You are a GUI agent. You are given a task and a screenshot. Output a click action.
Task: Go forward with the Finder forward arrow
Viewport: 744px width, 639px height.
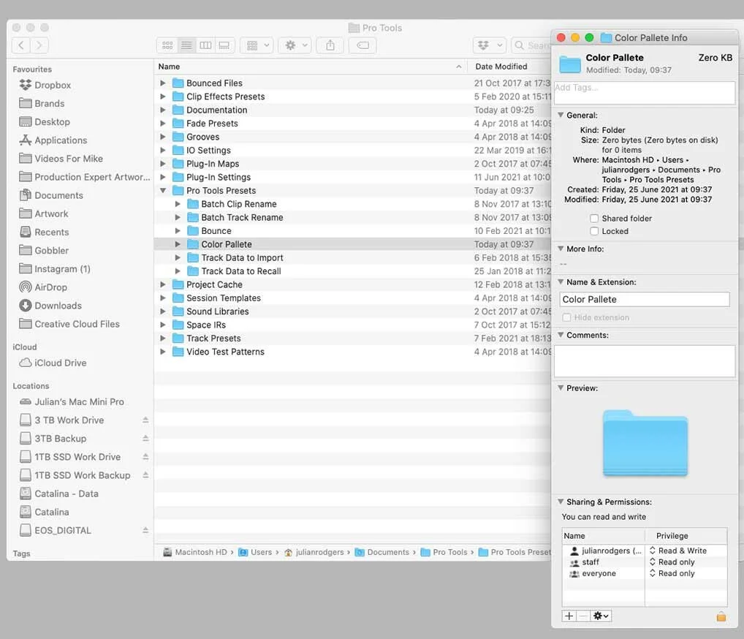tap(39, 45)
